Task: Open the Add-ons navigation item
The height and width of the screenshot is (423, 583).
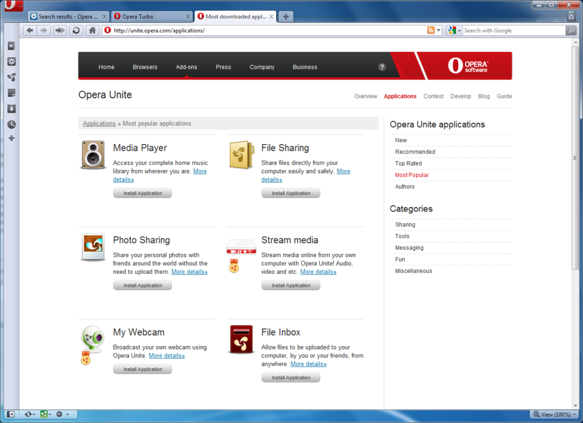Action: pos(186,67)
